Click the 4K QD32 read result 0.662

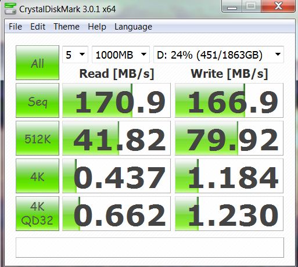(116, 214)
